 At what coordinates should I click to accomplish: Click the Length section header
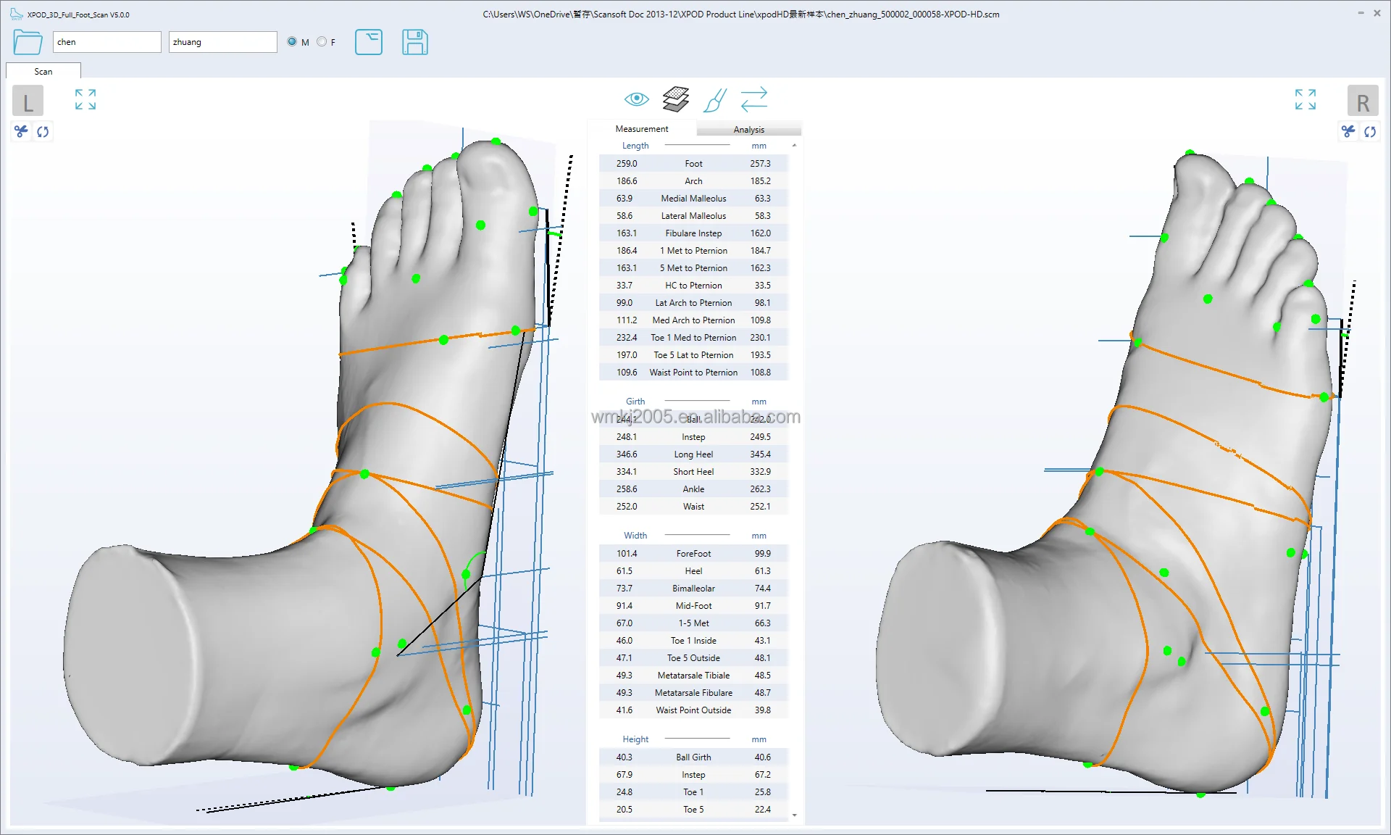[635, 146]
